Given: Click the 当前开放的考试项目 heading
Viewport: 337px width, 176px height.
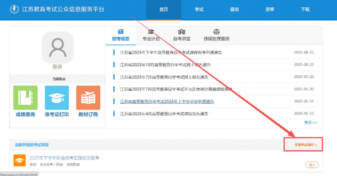Looking at the screenshot, I should (32, 145).
